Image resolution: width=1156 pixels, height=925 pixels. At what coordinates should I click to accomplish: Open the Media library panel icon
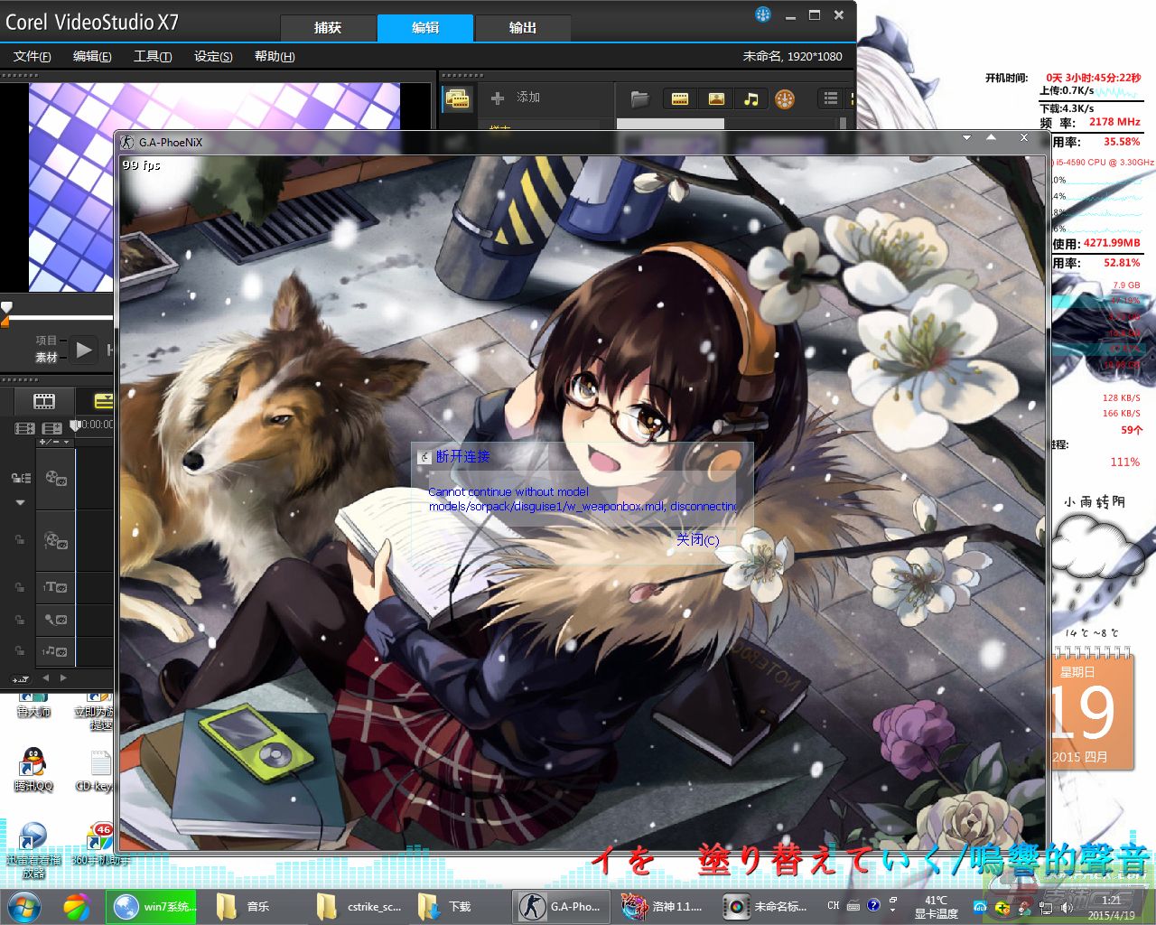coord(458,98)
